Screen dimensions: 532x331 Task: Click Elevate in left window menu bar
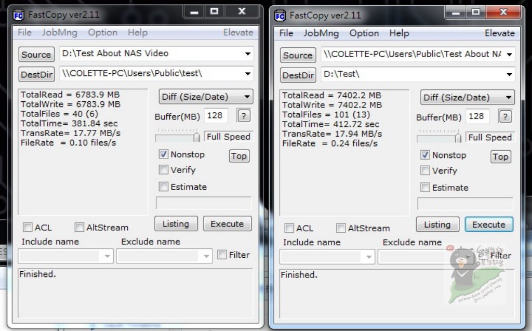click(x=238, y=32)
